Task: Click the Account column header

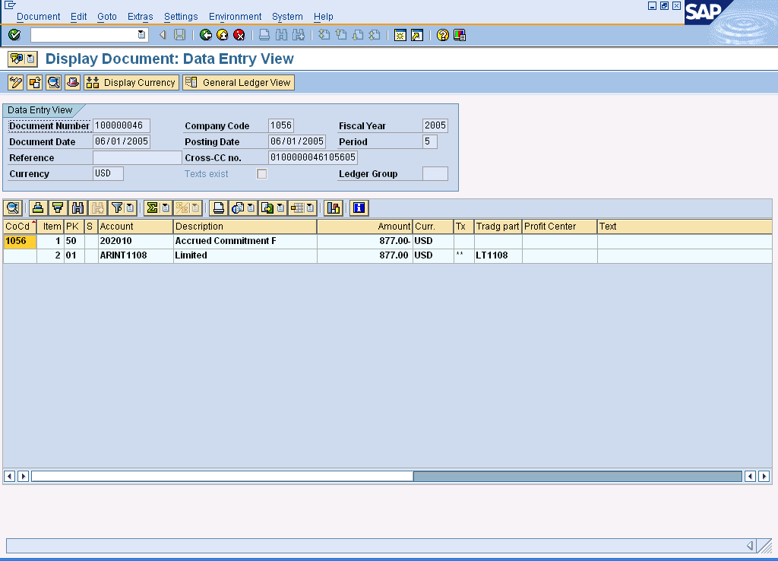Action: 135,227
